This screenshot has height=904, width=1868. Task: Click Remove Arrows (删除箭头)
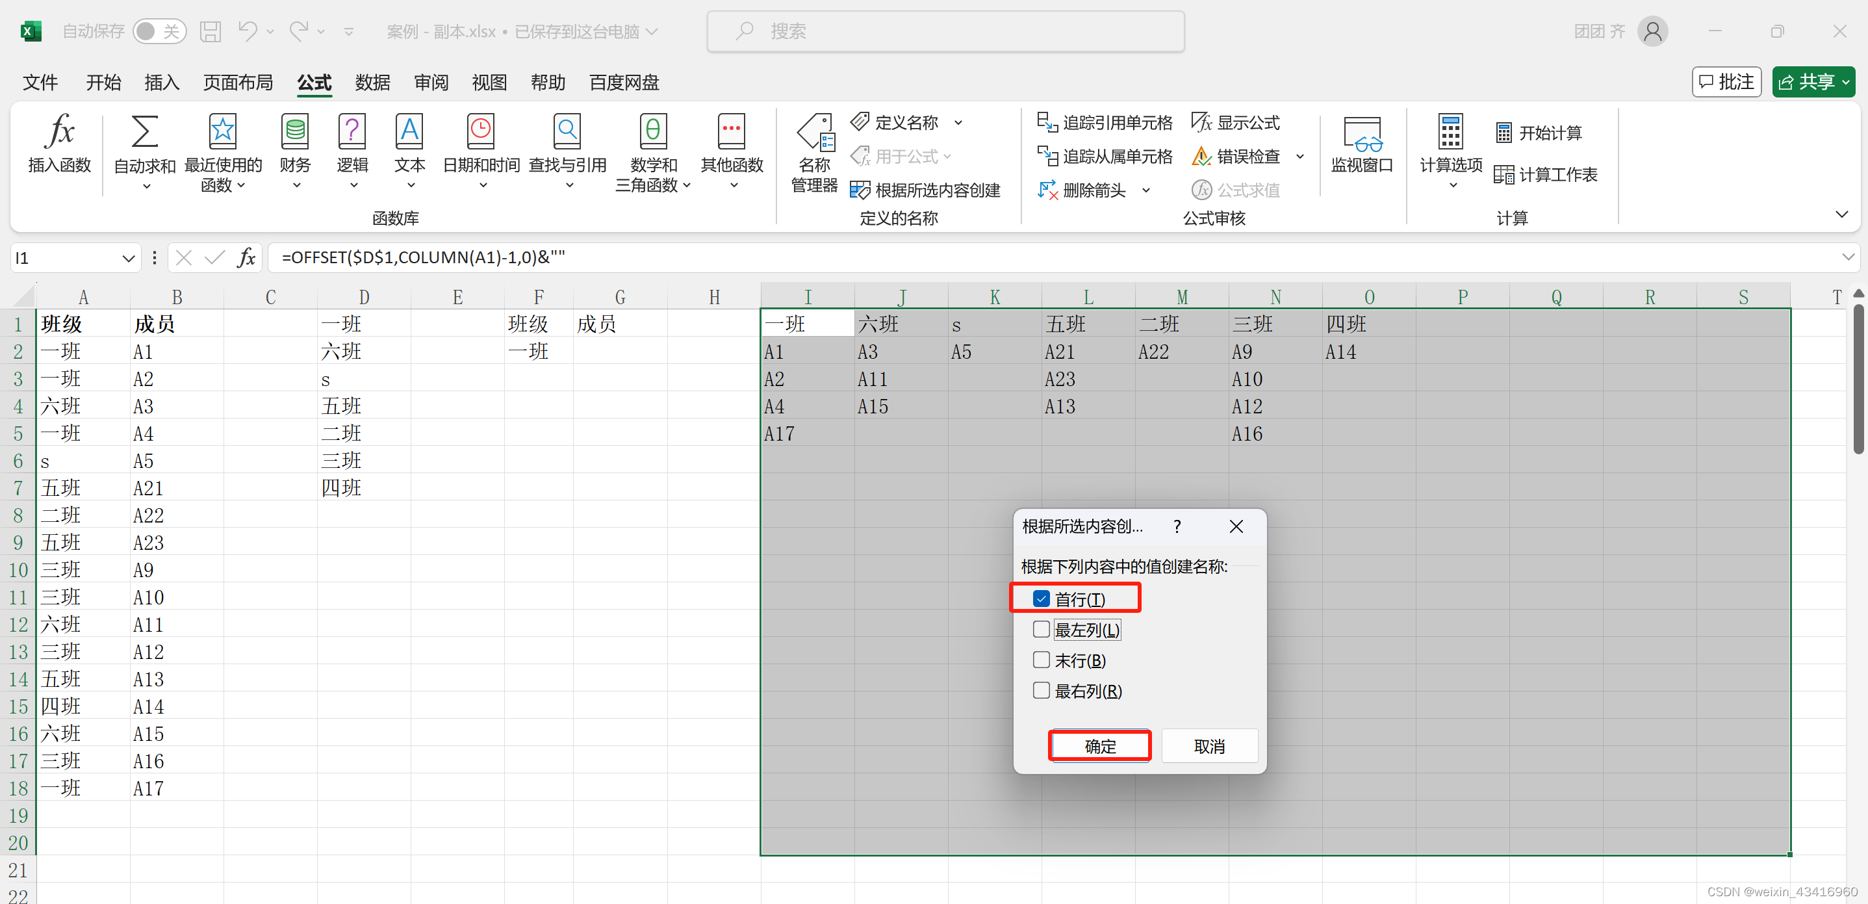click(x=1082, y=190)
